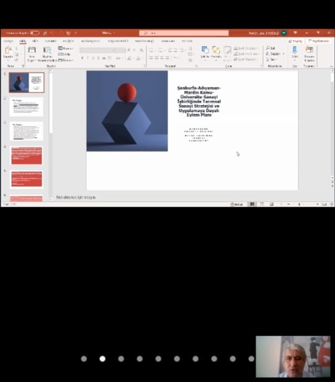Click the Shapes (Şekiller) gallery icon
This screenshot has width=335, height=382.
[205, 50]
